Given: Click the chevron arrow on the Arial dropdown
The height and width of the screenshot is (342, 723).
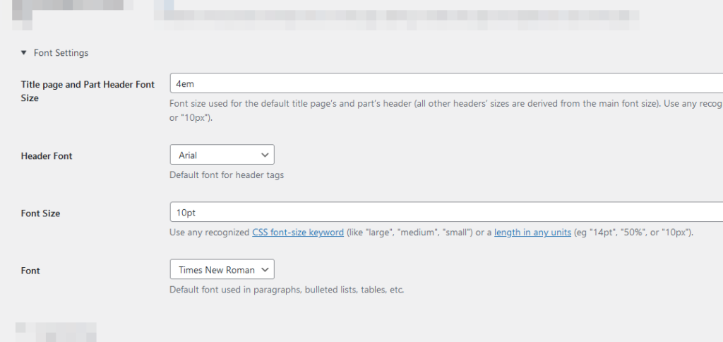Looking at the screenshot, I should coord(265,155).
